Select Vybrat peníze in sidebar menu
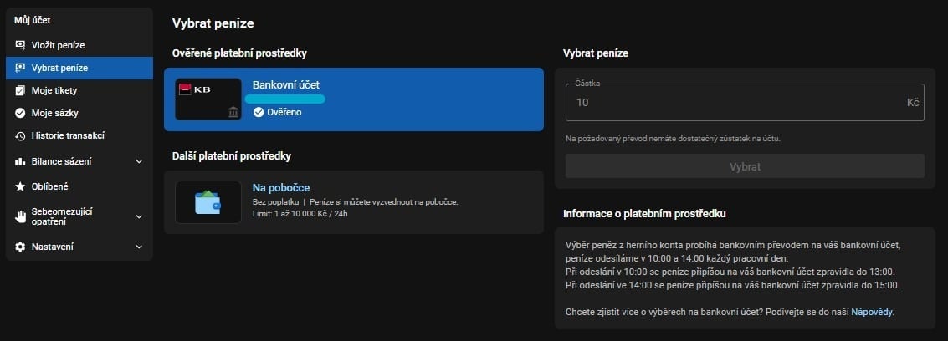The image size is (948, 341). point(79,68)
